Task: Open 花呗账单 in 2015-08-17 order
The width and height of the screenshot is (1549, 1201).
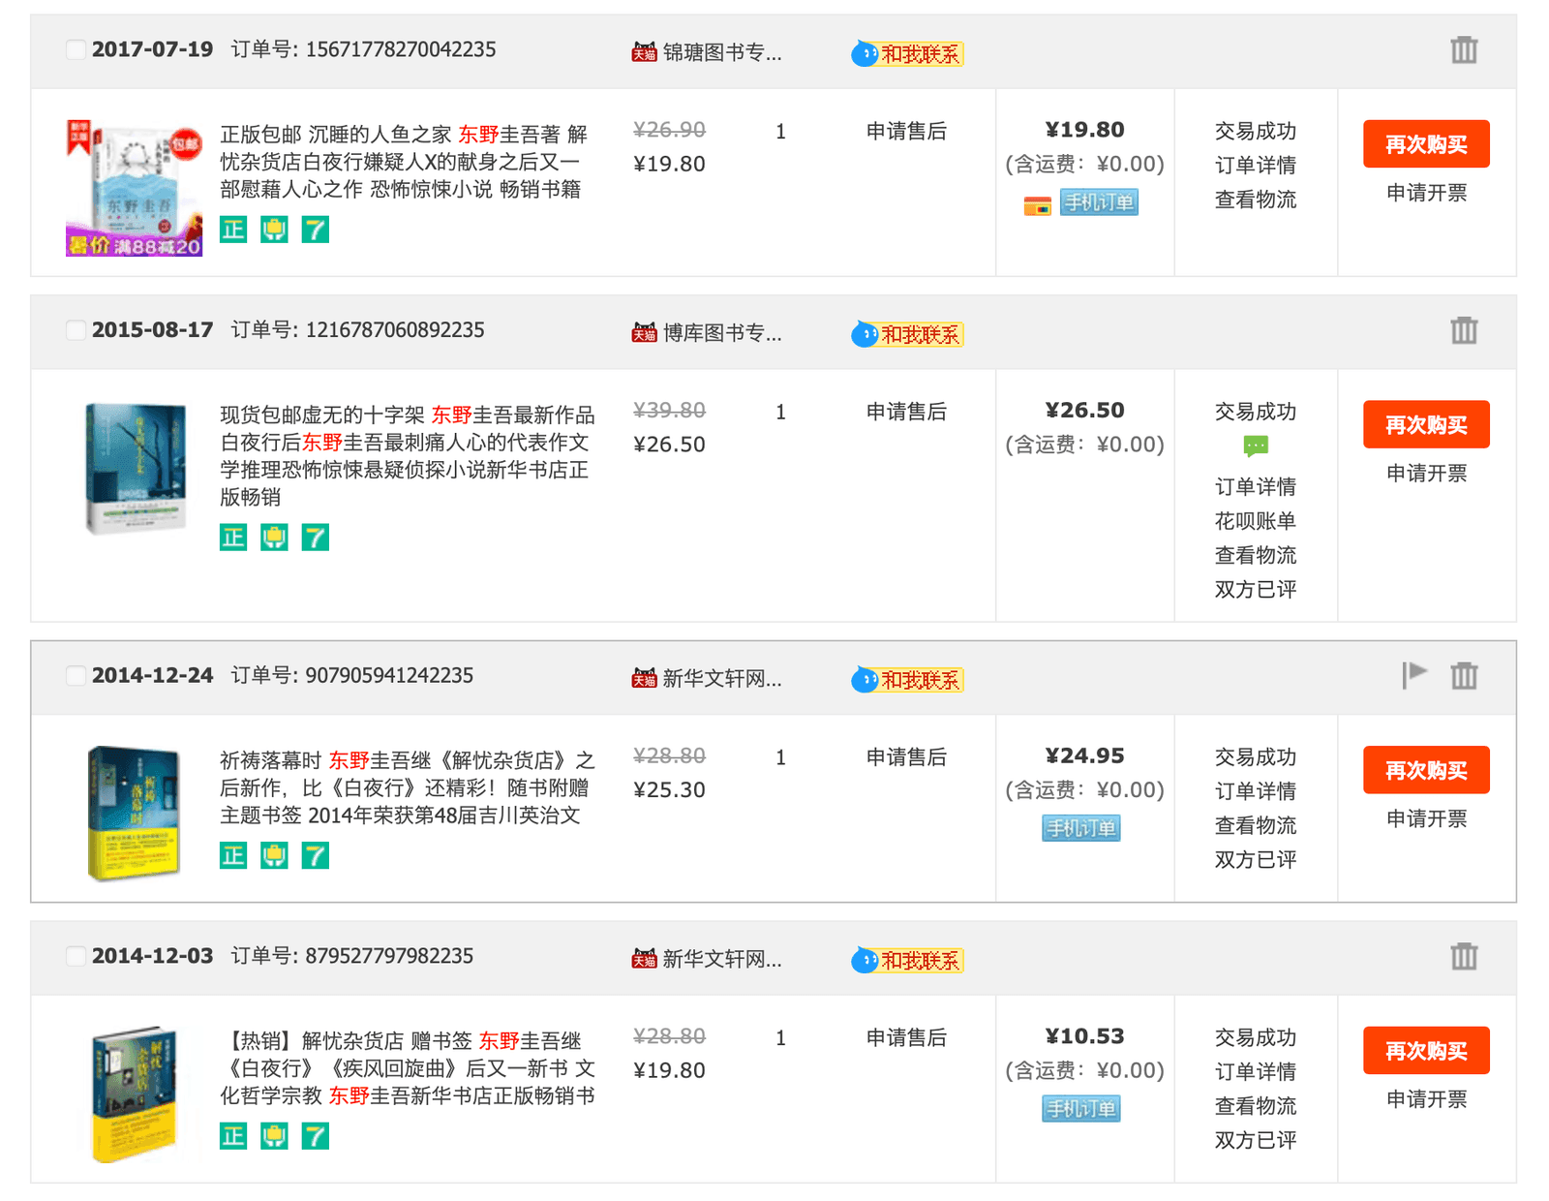Action: click(x=1256, y=521)
